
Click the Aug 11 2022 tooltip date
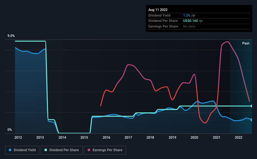coord(158,10)
